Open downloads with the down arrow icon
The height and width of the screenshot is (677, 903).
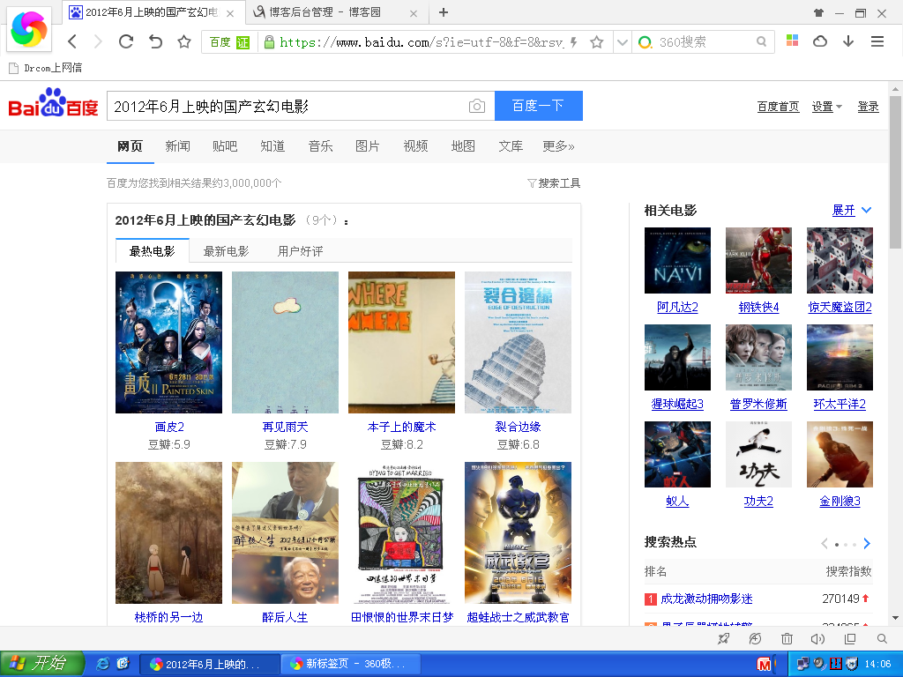click(x=848, y=41)
